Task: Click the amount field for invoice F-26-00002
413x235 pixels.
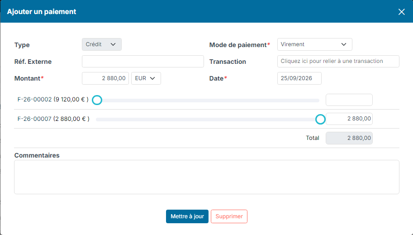Action: [x=349, y=100]
